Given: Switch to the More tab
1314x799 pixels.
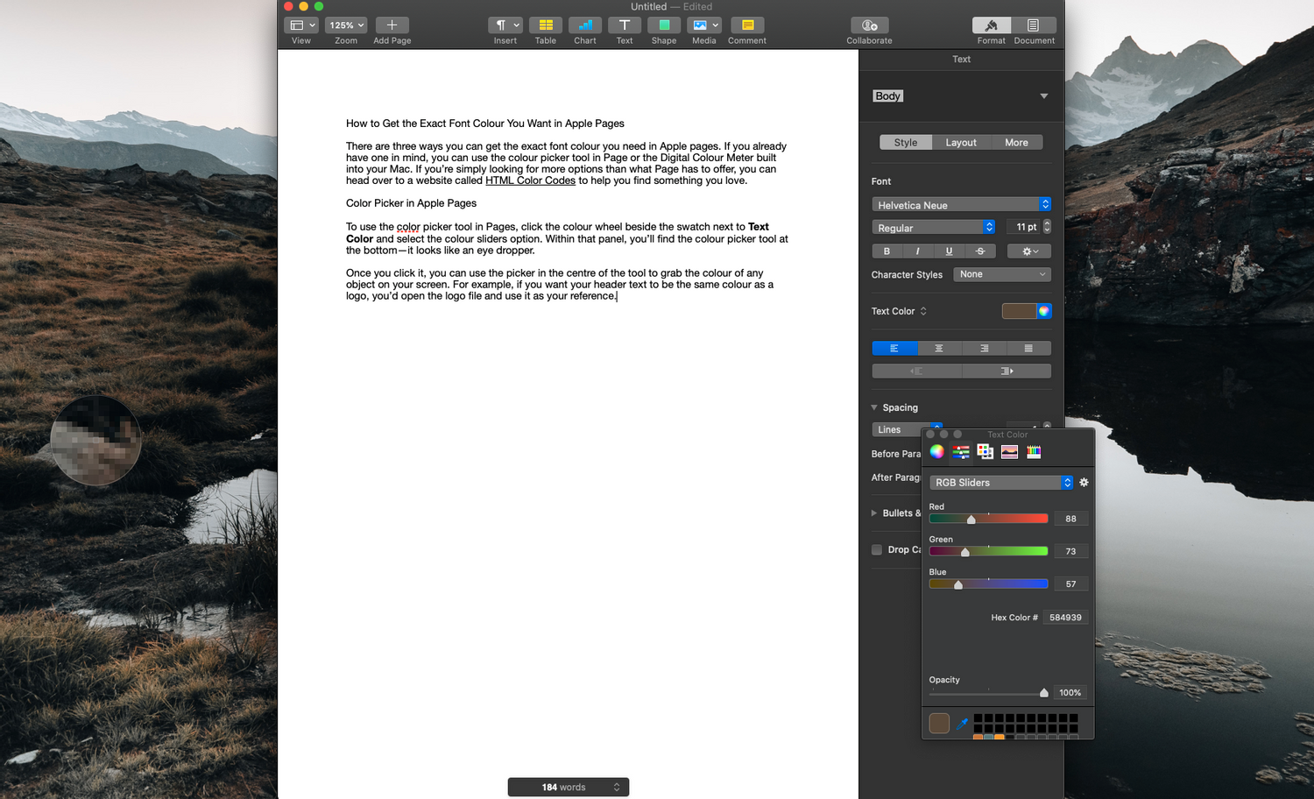Looking at the screenshot, I should click(1016, 142).
